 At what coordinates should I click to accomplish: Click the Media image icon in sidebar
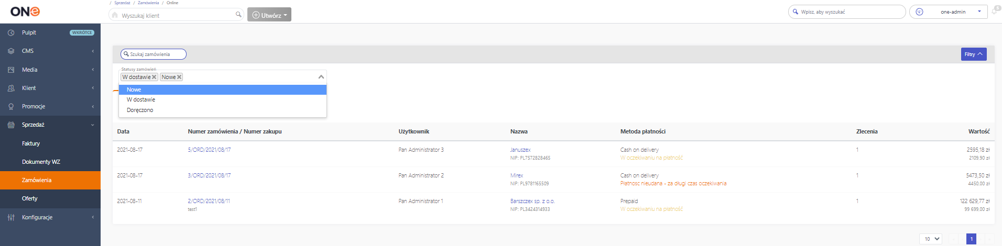[x=11, y=70]
